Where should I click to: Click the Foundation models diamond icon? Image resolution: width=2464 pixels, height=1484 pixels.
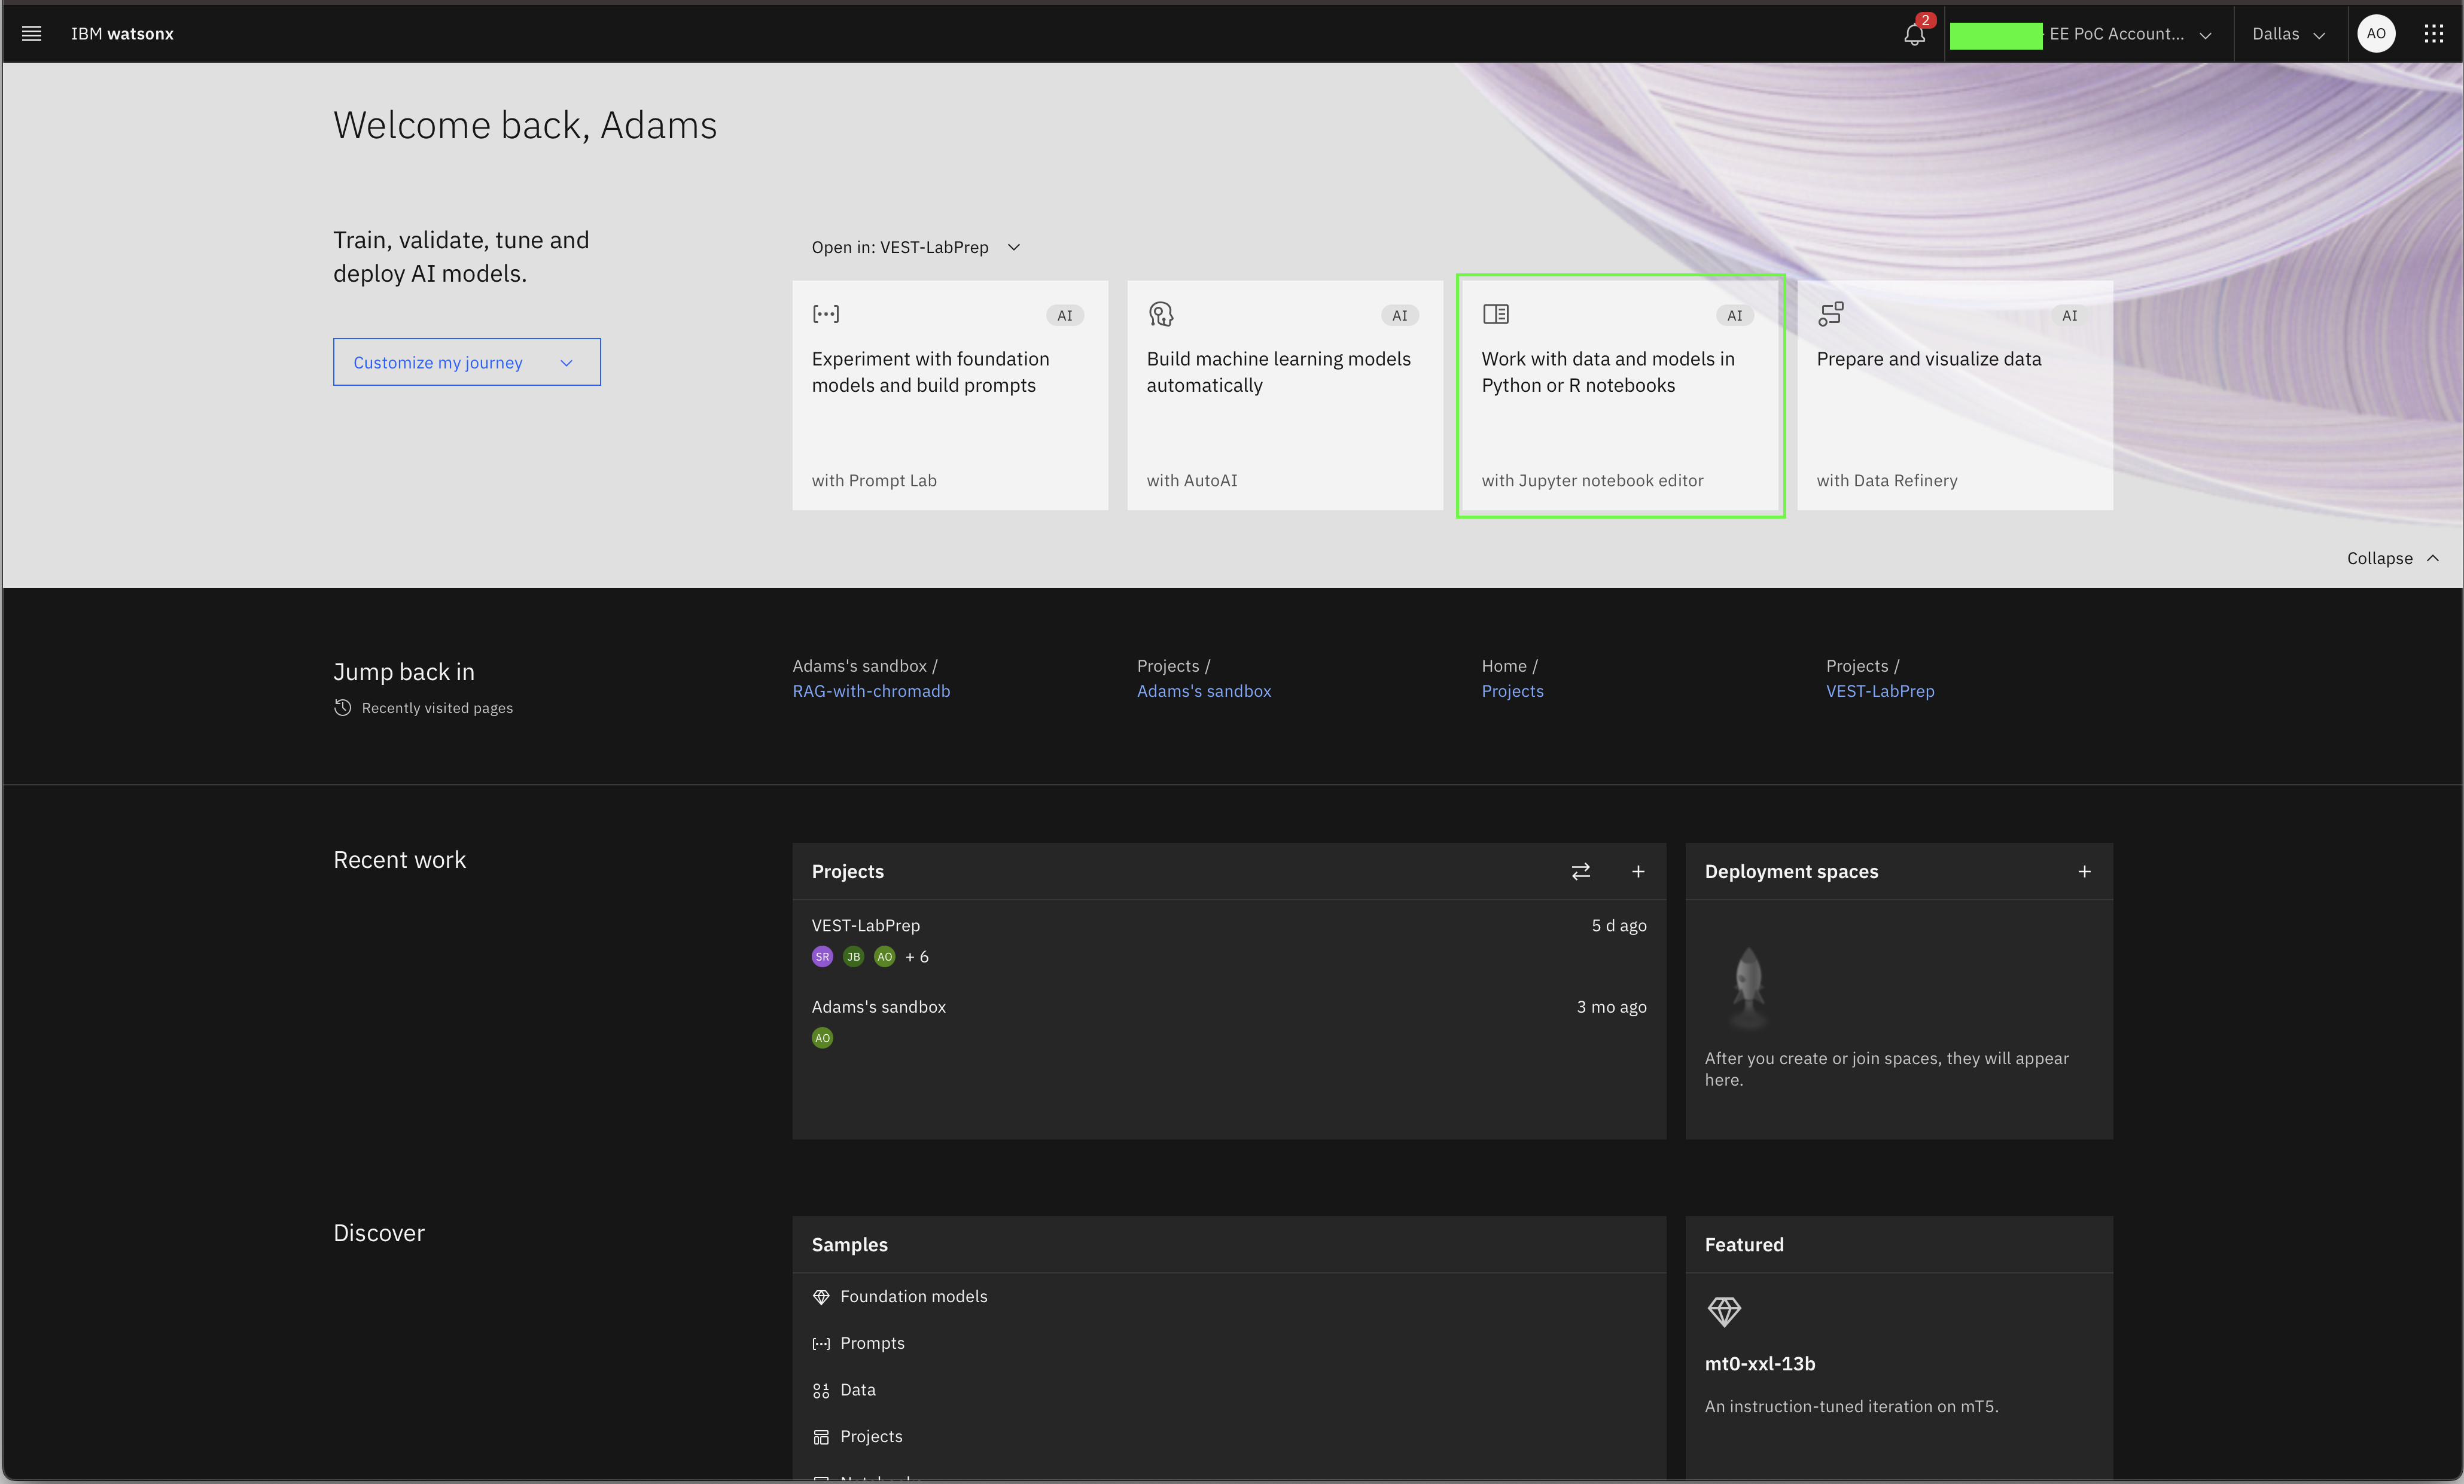[x=821, y=1297]
